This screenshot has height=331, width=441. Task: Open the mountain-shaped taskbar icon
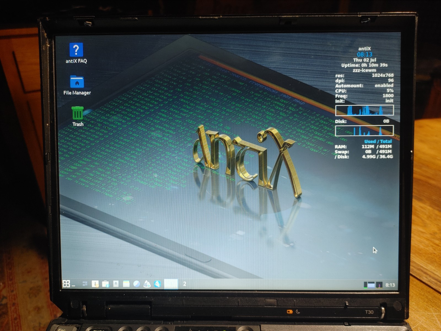tap(147, 284)
